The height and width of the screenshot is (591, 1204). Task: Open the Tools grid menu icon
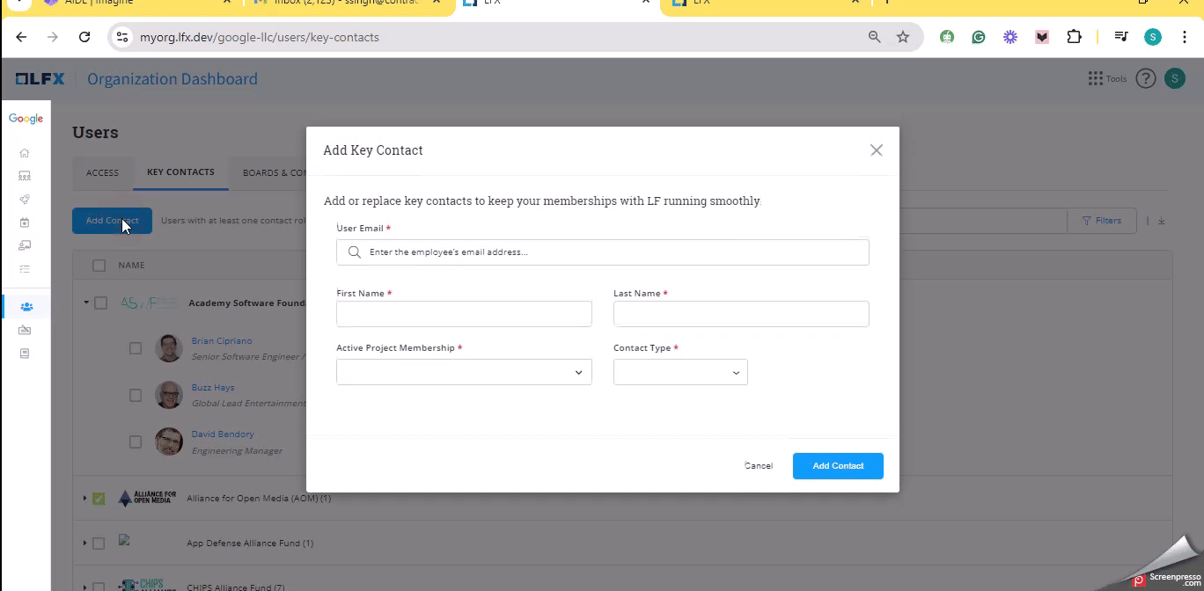(1096, 79)
